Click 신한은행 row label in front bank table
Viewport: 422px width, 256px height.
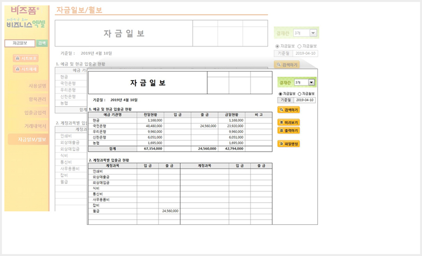pyautogui.click(x=99, y=137)
